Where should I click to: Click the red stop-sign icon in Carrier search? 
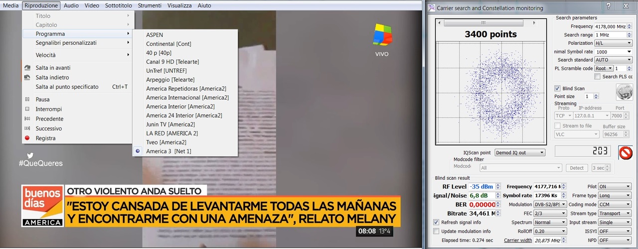click(626, 152)
